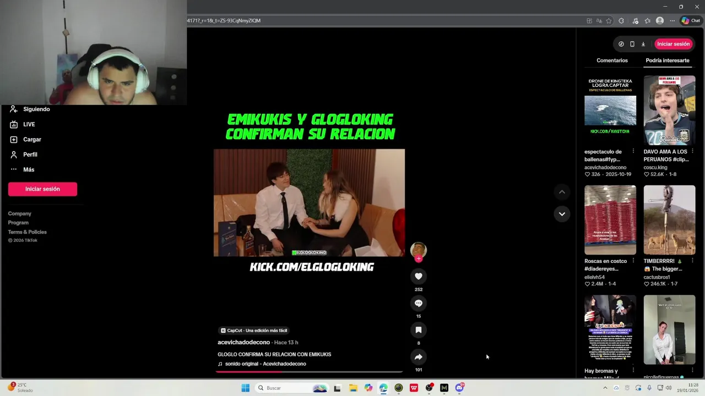The image size is (705, 396).
Task: Open the Company footer link
Action: click(20, 213)
